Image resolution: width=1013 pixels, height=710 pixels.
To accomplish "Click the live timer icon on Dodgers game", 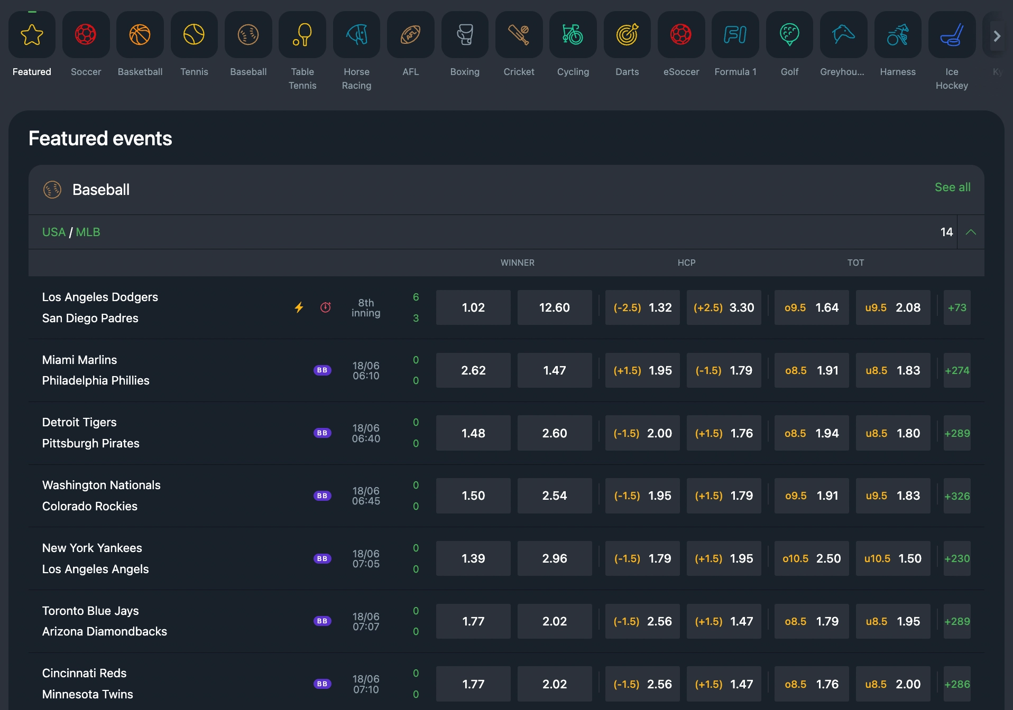I will pyautogui.click(x=326, y=307).
